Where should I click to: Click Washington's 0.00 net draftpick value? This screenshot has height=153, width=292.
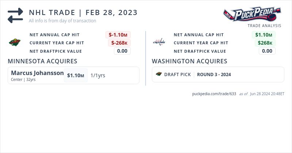pyautogui.click(x=267, y=51)
